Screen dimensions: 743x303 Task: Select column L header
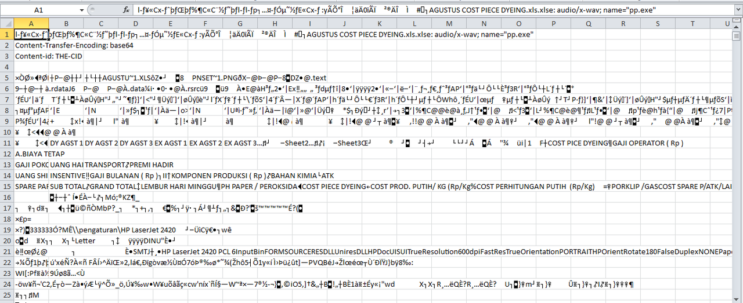click(414, 23)
